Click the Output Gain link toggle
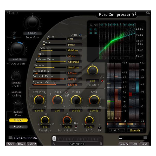 tap(14, 37)
